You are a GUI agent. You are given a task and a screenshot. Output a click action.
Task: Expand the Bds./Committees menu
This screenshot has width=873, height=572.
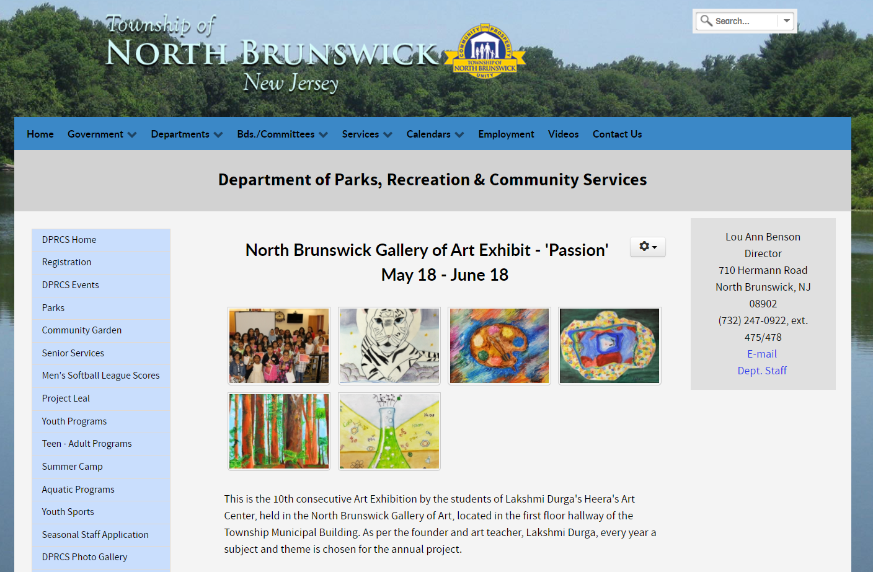pyautogui.click(x=282, y=134)
